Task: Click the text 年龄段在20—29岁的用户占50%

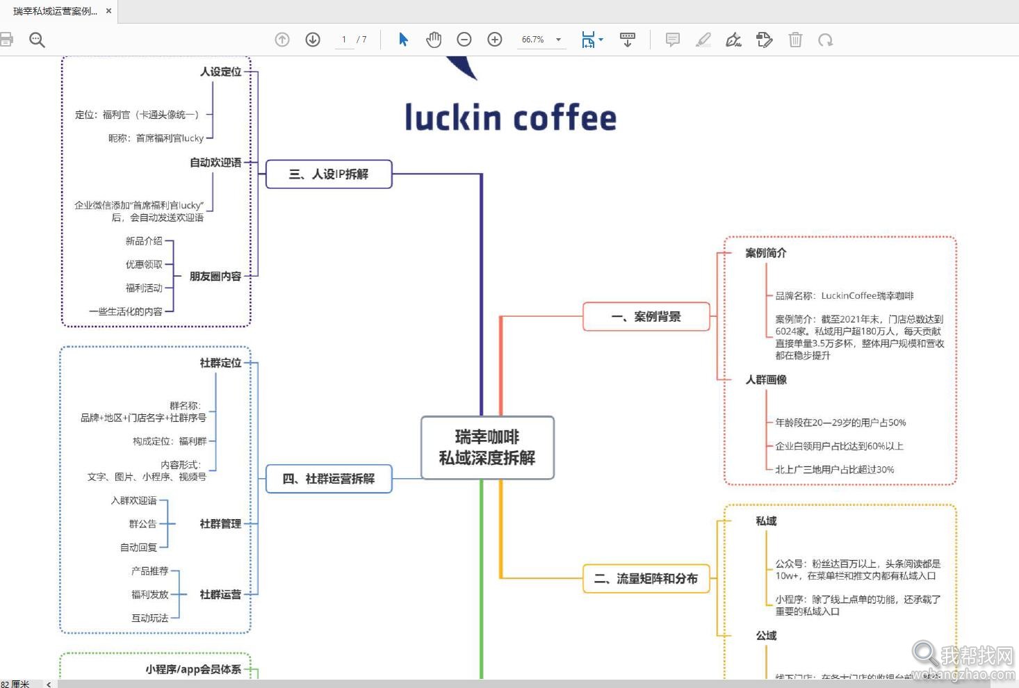Action: [x=840, y=423]
